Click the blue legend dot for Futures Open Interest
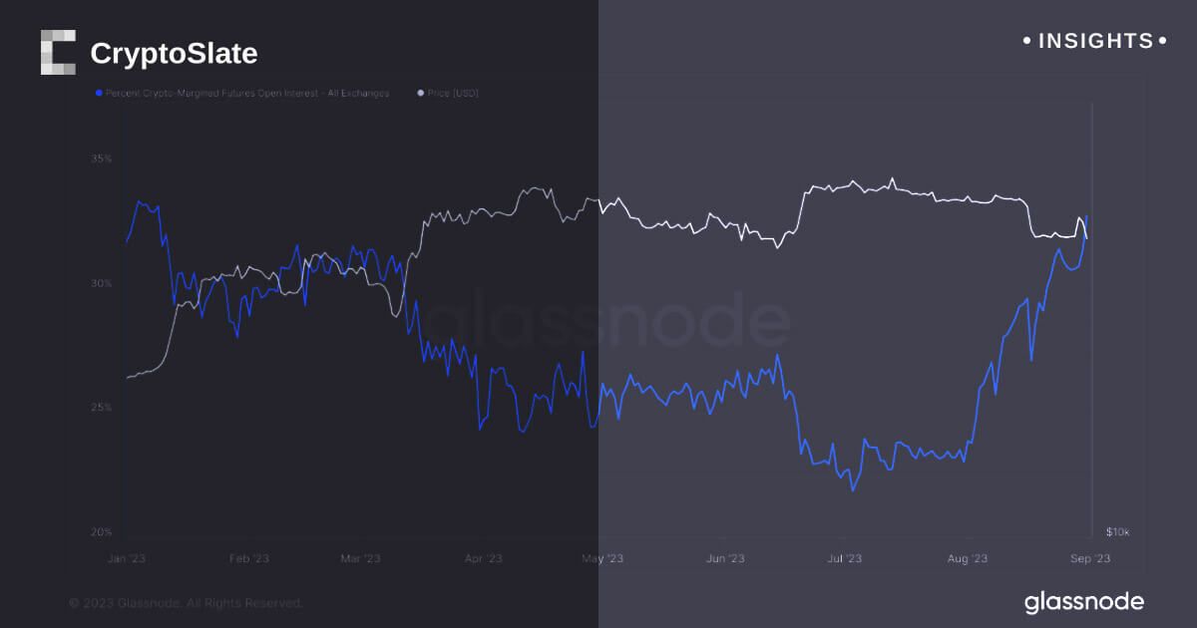This screenshot has height=628, width=1197. [x=98, y=93]
